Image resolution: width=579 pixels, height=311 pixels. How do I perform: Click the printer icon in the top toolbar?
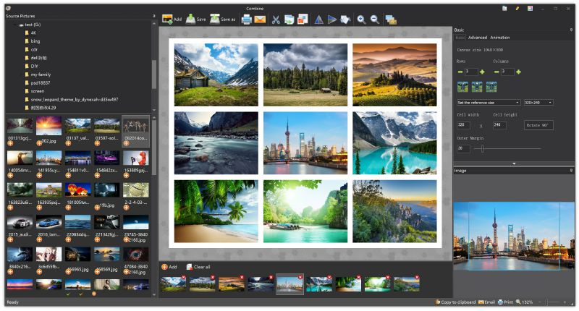pos(247,20)
